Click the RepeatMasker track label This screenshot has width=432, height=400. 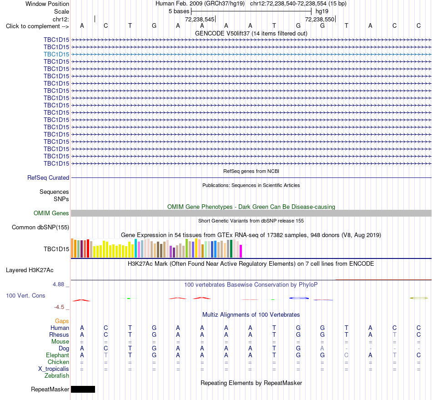[x=50, y=390]
